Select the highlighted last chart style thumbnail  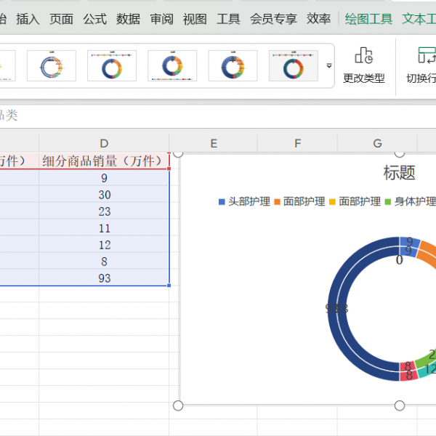pos(293,66)
